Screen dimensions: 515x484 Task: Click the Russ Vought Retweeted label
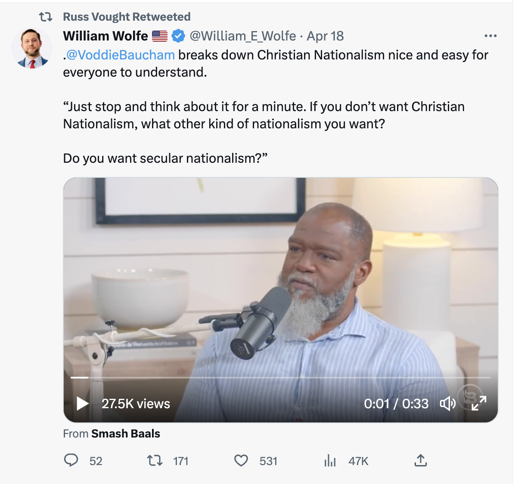coord(127,17)
